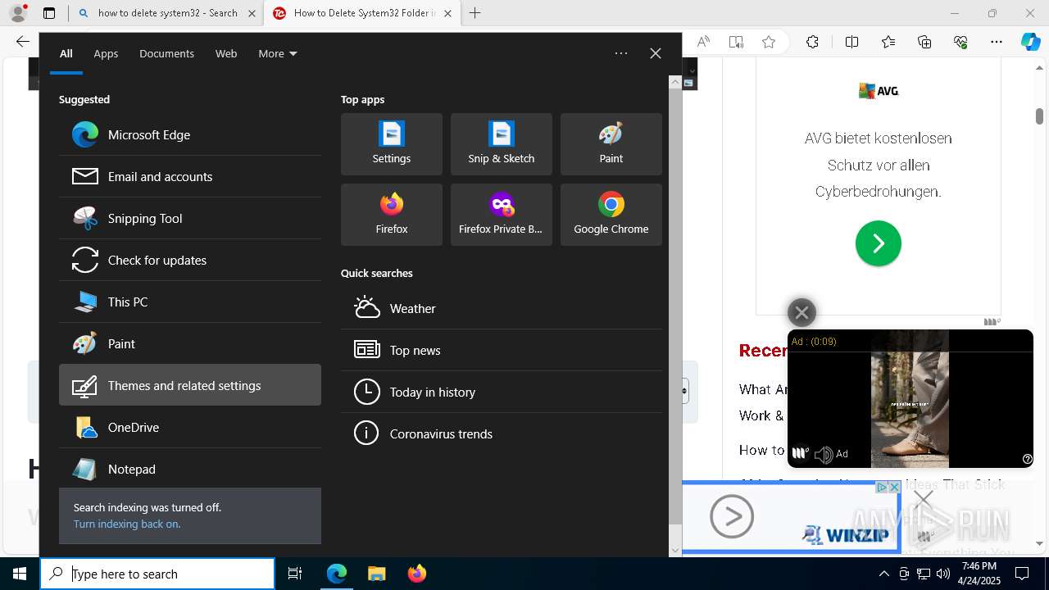1049x590 pixels.
Task: Launch Firefox tile in Top apps
Action: [x=392, y=215]
